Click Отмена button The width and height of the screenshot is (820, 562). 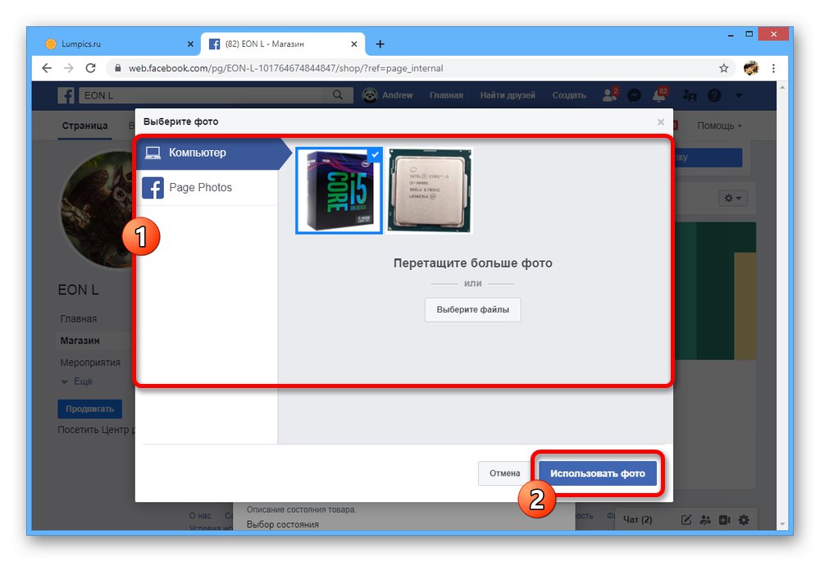(504, 473)
